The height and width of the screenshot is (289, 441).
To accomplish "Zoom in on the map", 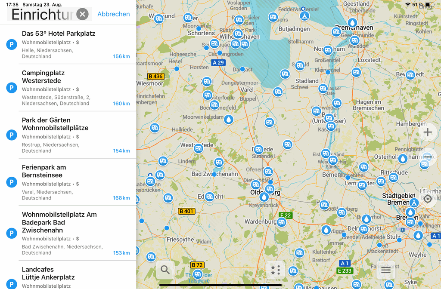I will (x=428, y=132).
